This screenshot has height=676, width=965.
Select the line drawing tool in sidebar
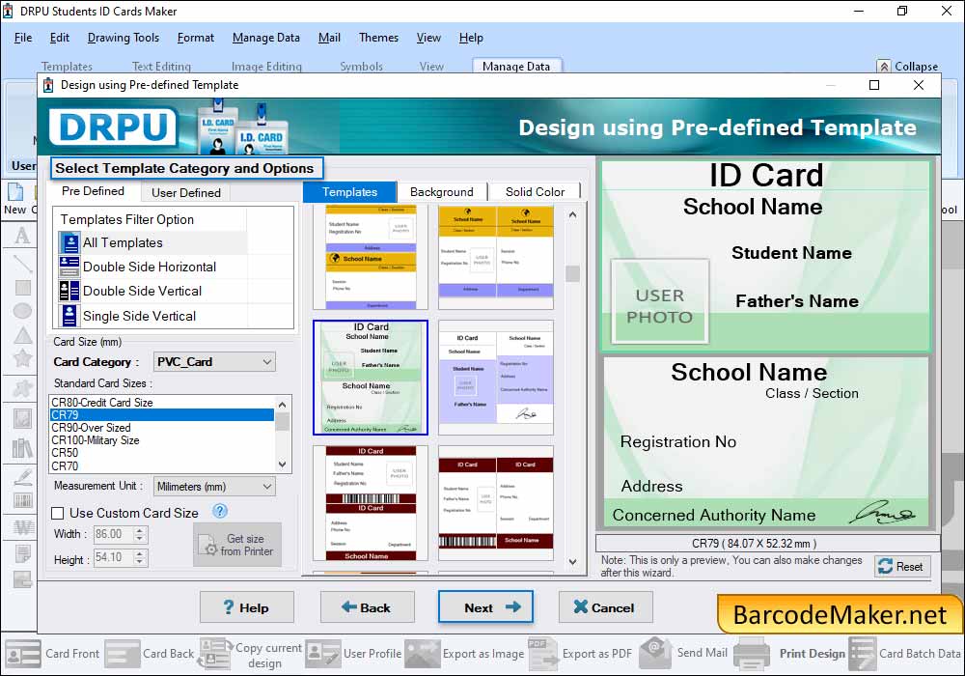[22, 263]
